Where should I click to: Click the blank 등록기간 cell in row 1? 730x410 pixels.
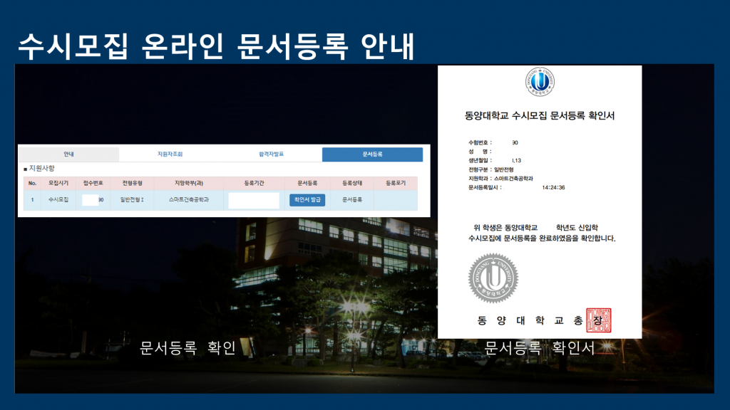click(x=255, y=200)
